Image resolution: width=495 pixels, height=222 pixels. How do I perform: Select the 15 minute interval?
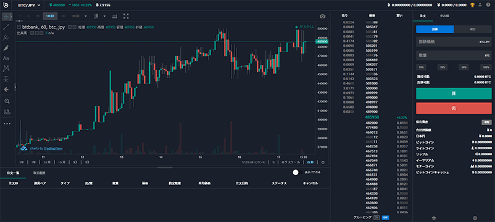(x=38, y=16)
